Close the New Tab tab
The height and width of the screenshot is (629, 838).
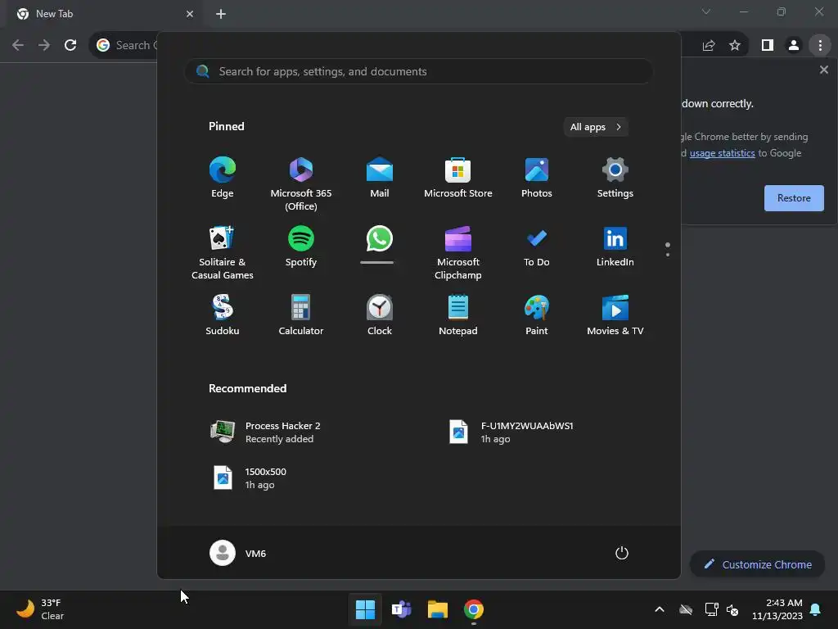190,14
